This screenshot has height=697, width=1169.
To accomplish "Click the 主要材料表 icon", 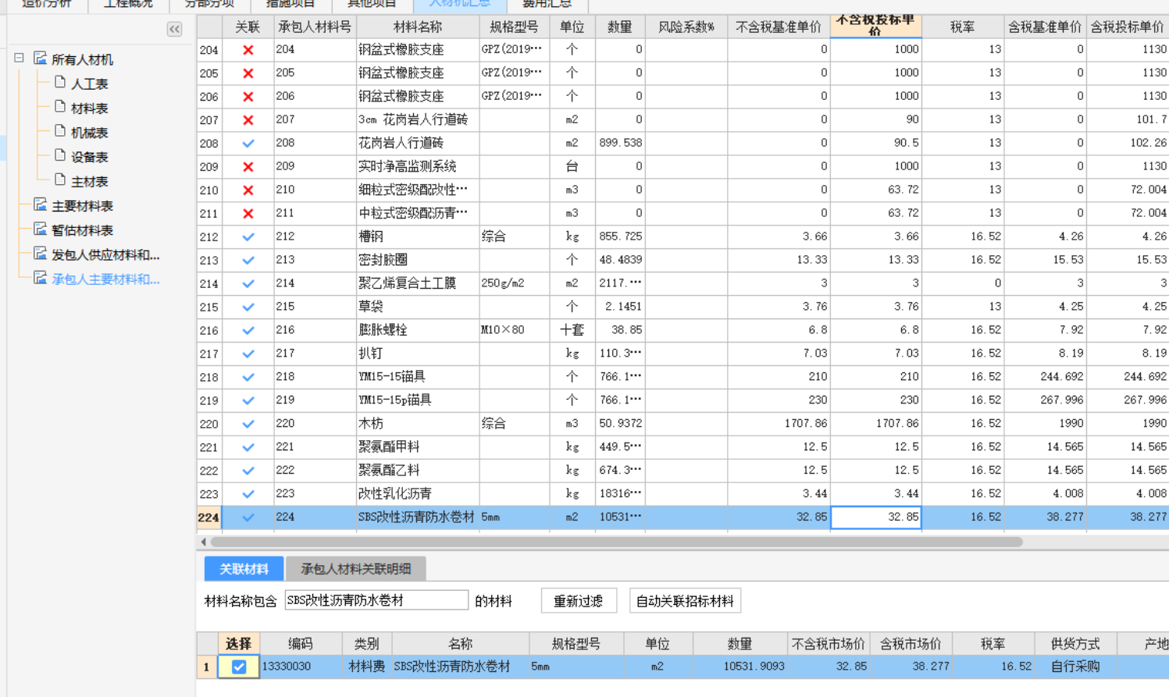I will click(x=40, y=204).
